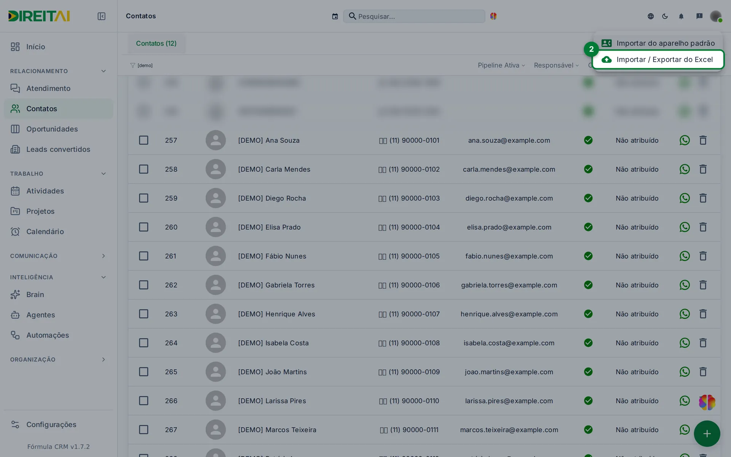
Task: Toggle dark mode using the moon icon
Action: coord(665,16)
